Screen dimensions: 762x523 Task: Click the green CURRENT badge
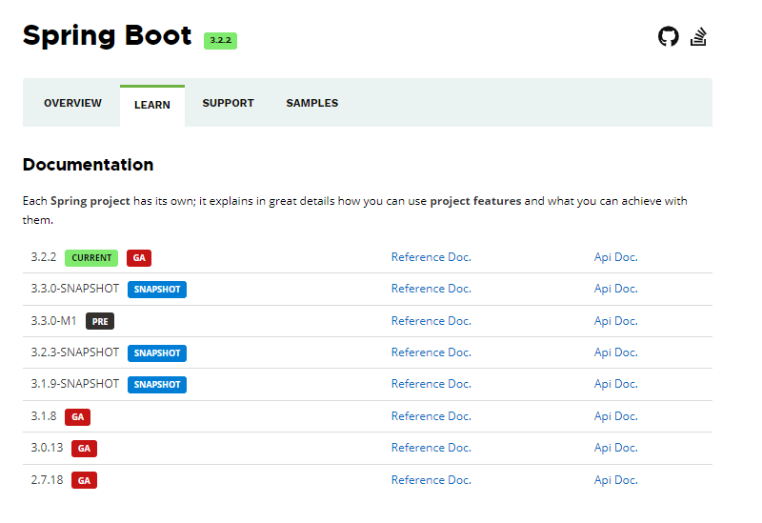[91, 257]
